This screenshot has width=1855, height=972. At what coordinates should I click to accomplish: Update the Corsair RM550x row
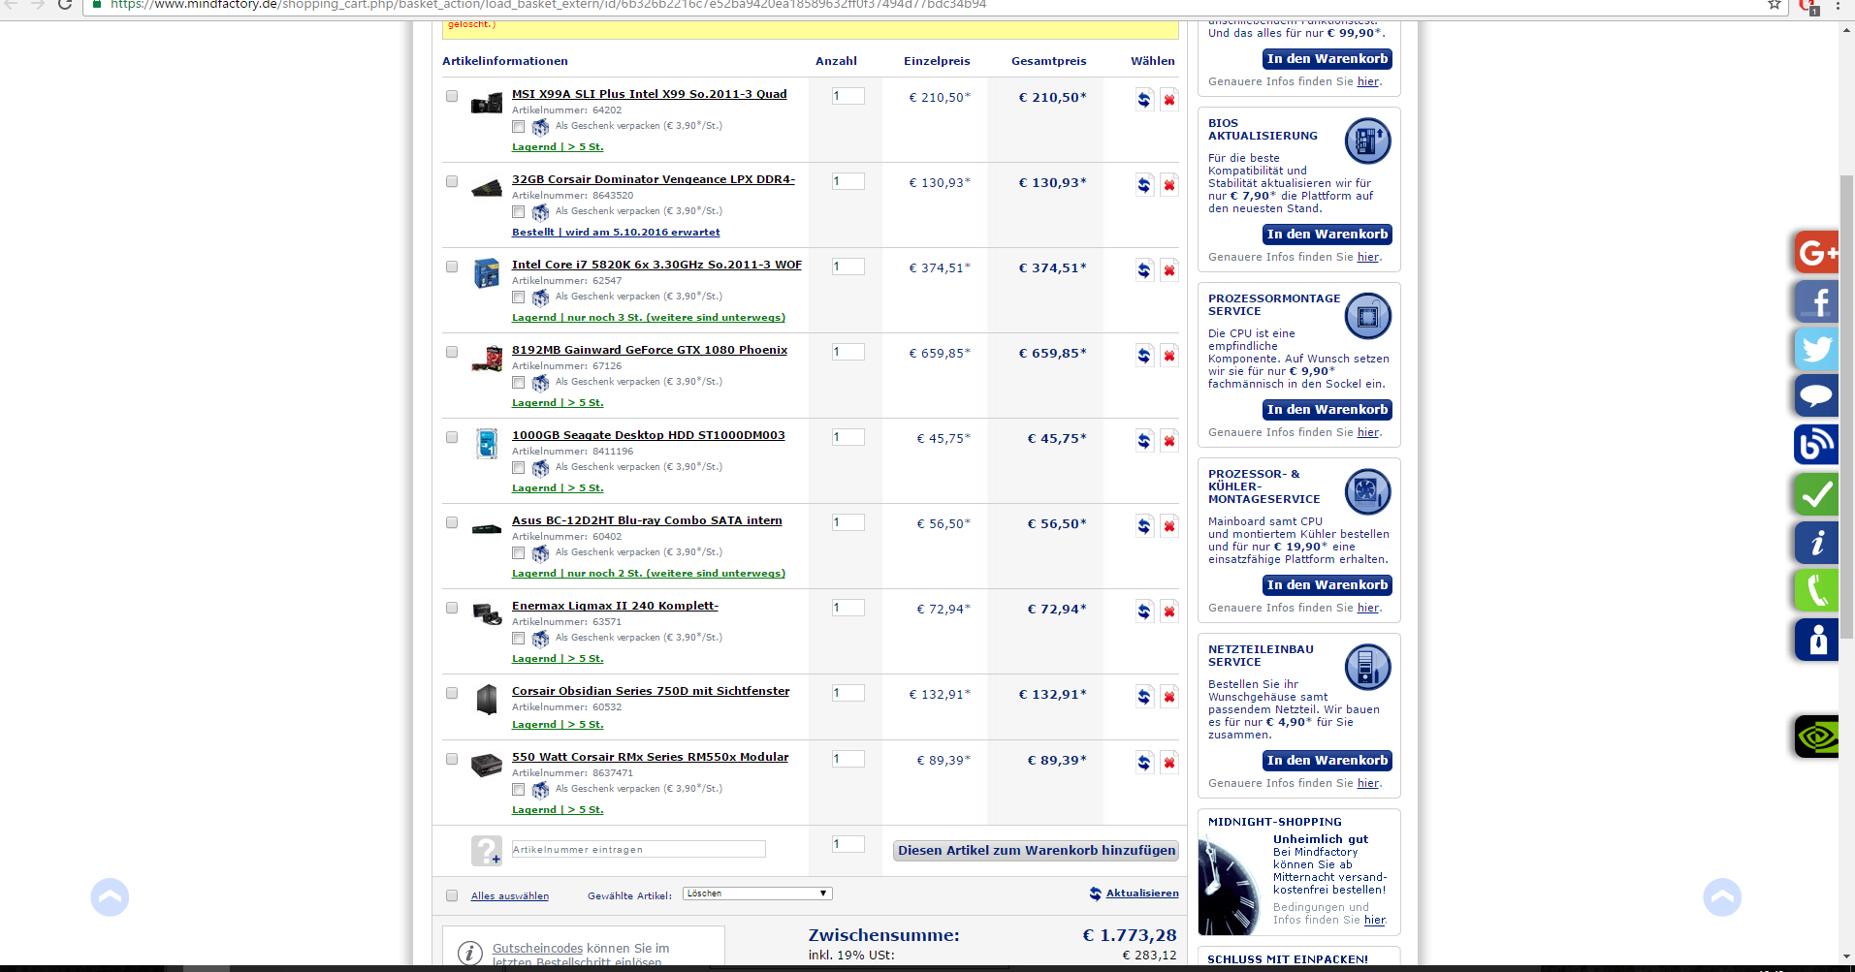click(1144, 763)
